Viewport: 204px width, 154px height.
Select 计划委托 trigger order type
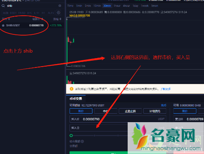[155, 111]
